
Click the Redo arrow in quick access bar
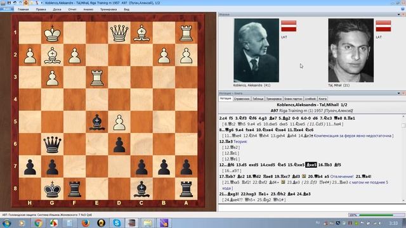20,3
